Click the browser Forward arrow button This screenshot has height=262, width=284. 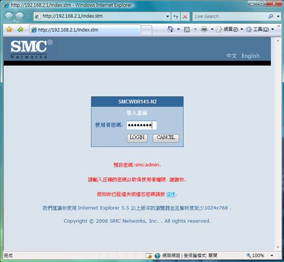pyautogui.click(x=20, y=16)
